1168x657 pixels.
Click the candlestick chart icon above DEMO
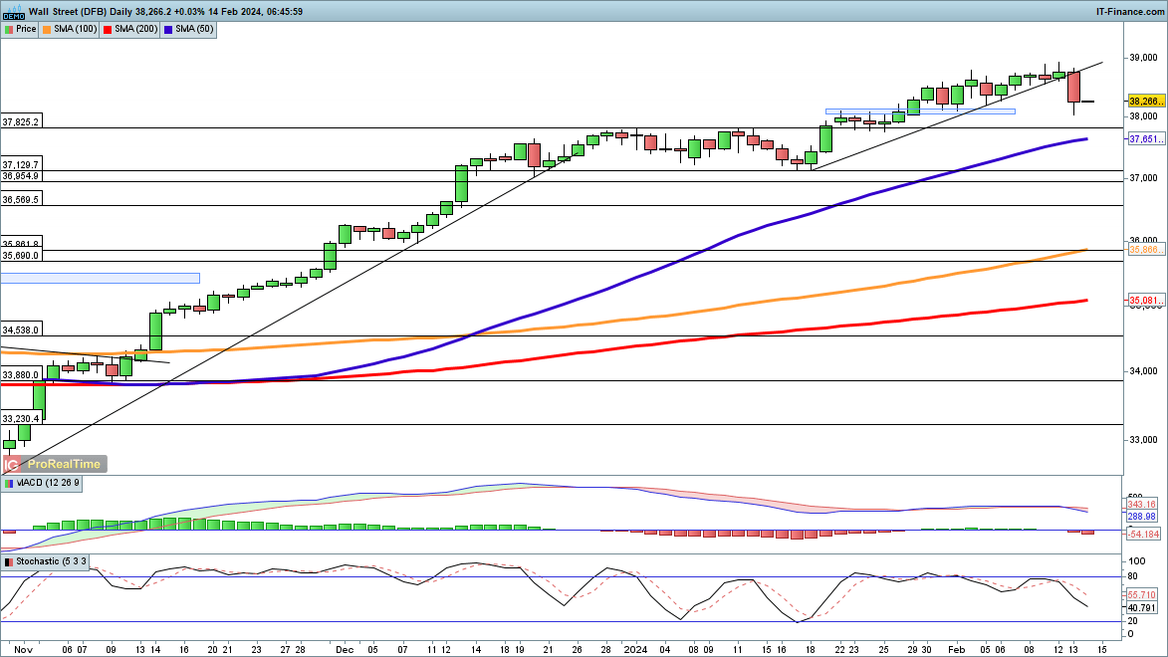tap(14, 7)
